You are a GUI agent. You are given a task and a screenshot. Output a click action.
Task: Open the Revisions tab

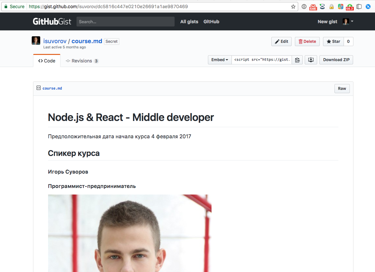click(x=82, y=61)
